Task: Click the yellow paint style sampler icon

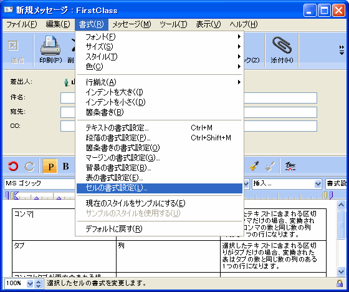Action: [254, 166]
